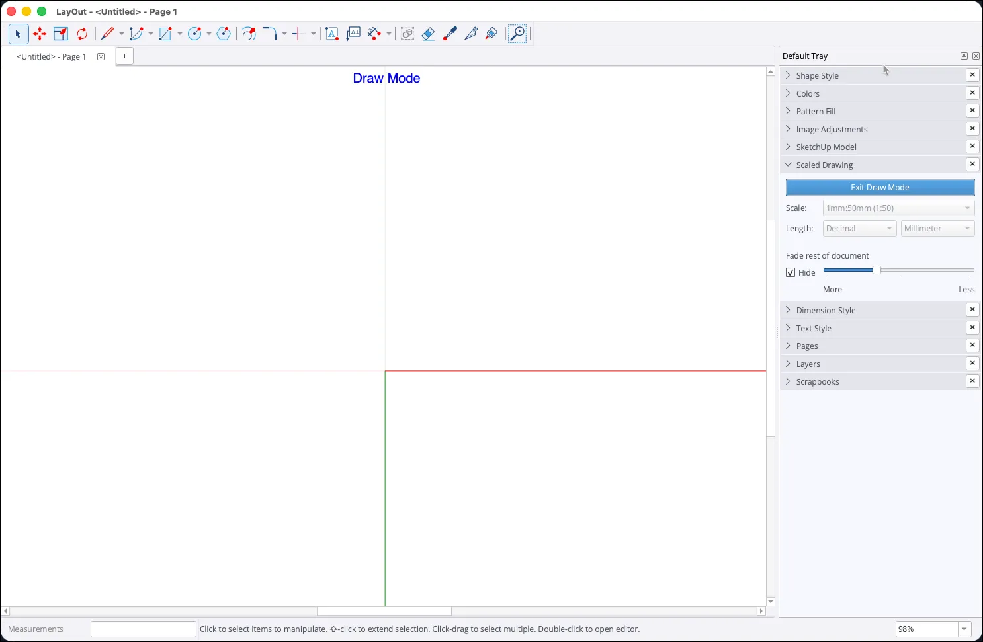Select the Text tool
Viewport: 983px width, 642px height.
coord(332,34)
